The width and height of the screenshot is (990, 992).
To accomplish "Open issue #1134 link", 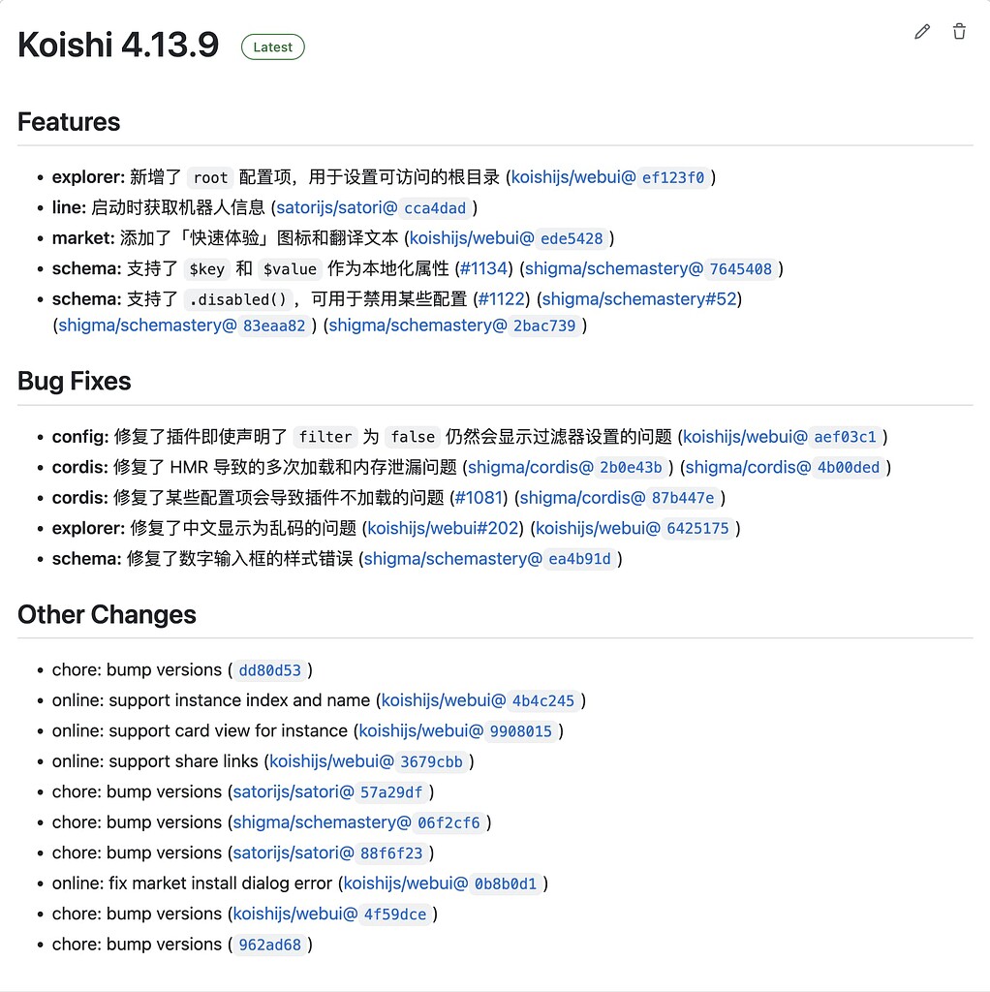I will pyautogui.click(x=483, y=268).
